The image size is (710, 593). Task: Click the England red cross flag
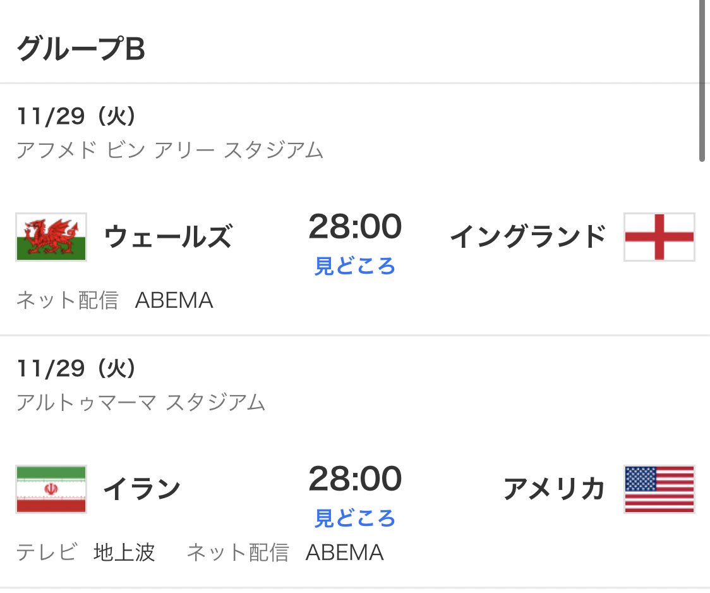coord(659,237)
